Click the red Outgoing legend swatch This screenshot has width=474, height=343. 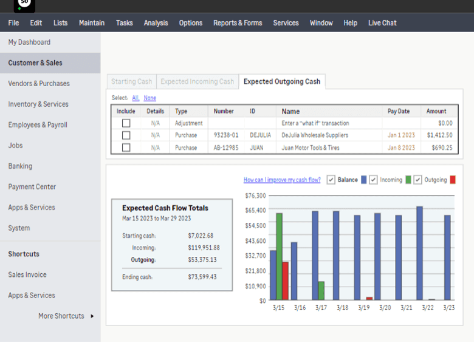tap(453, 180)
